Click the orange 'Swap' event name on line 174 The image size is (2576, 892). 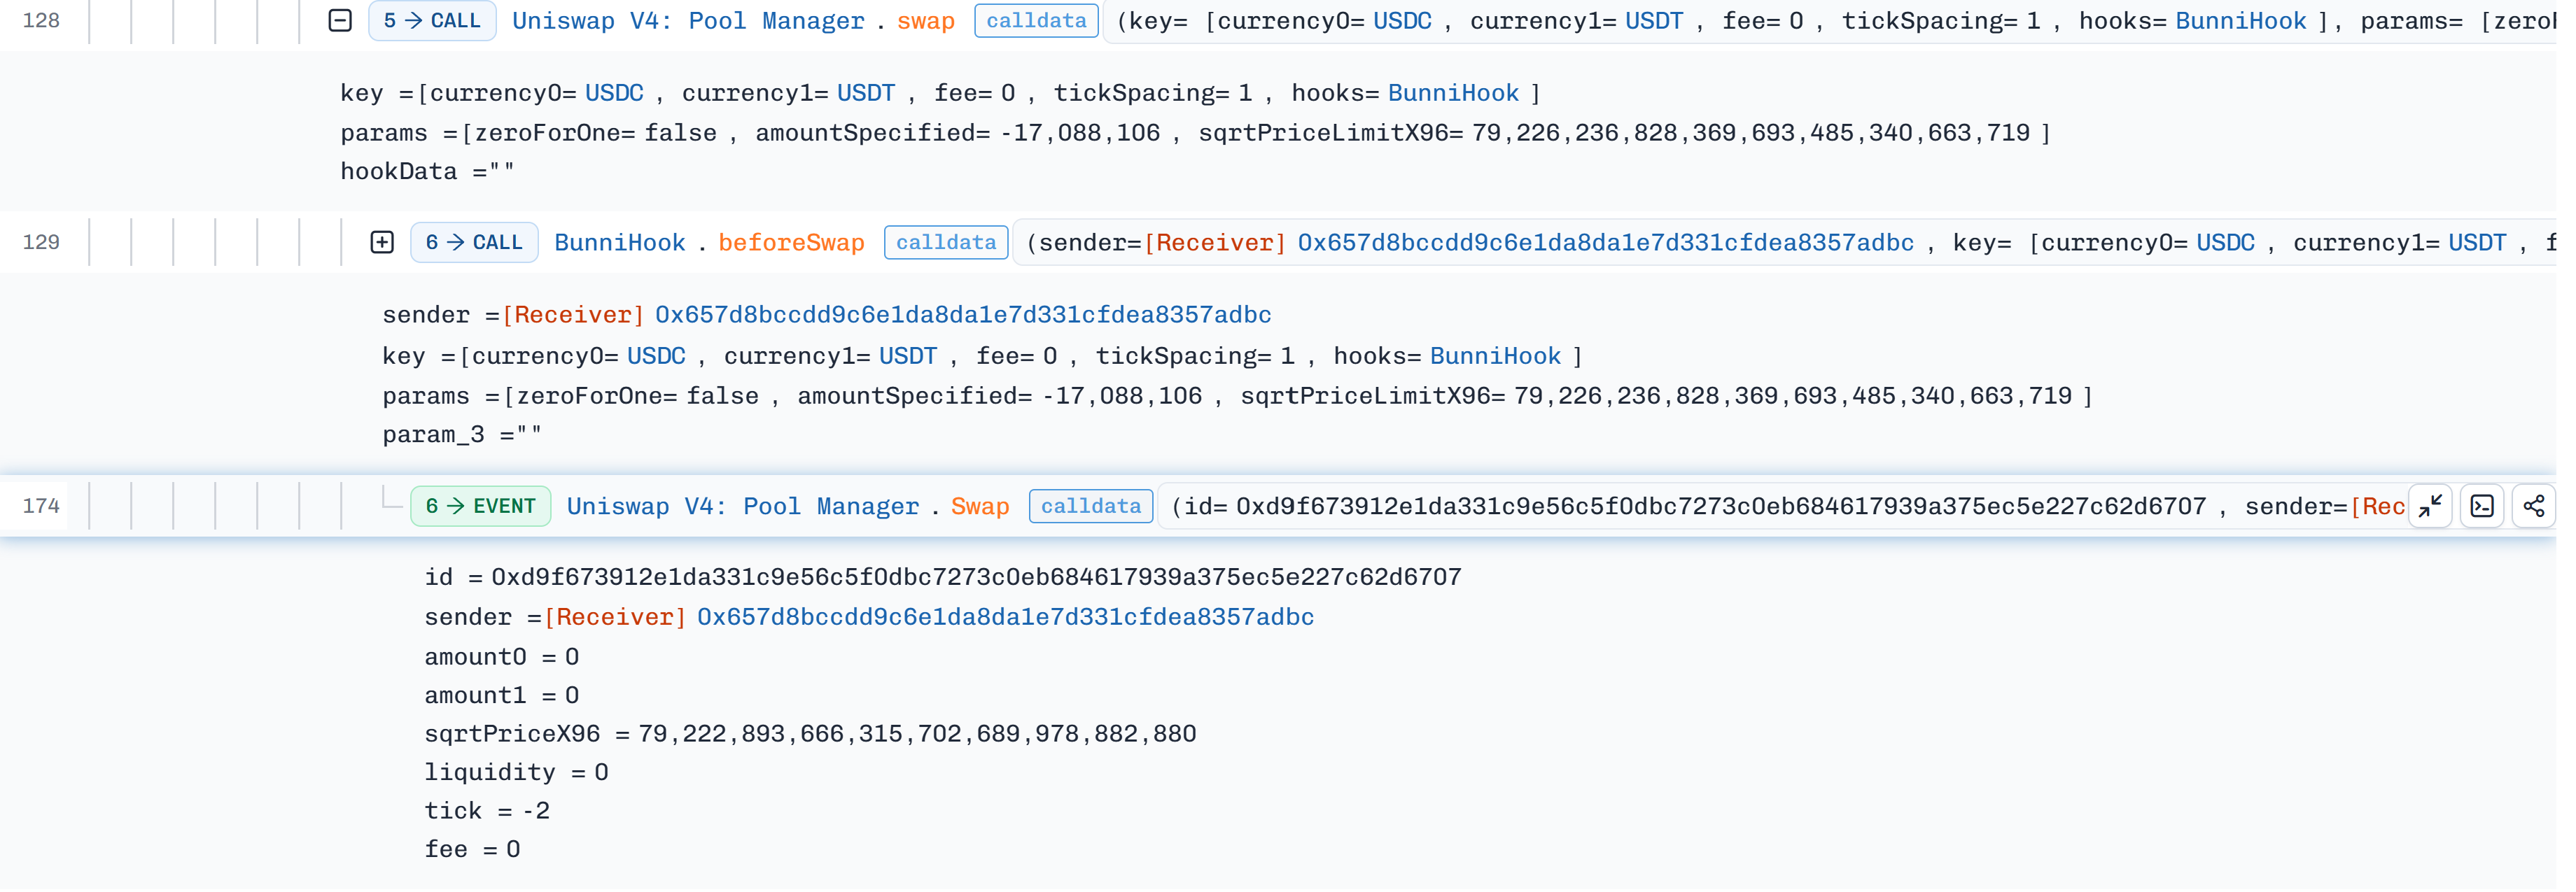(979, 507)
